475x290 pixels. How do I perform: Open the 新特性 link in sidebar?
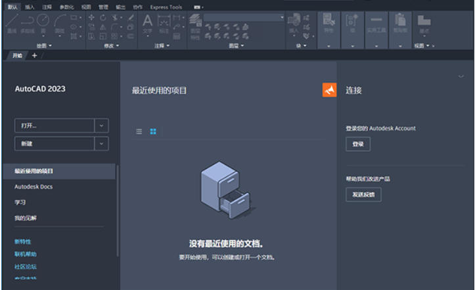tap(24, 241)
